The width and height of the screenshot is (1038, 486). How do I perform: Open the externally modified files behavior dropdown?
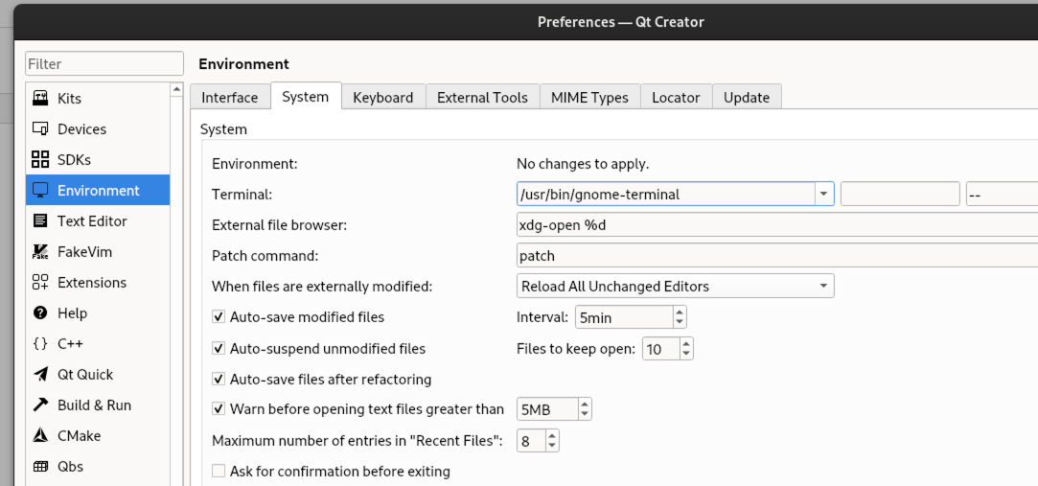676,286
